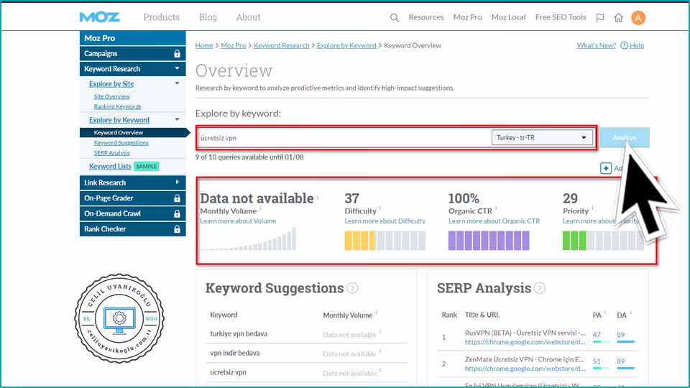Screen dimensions: 690x388
Task: Collapse the Keyword Research sidebar section
Action: click(x=177, y=69)
